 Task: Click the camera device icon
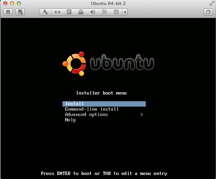pos(104,12)
